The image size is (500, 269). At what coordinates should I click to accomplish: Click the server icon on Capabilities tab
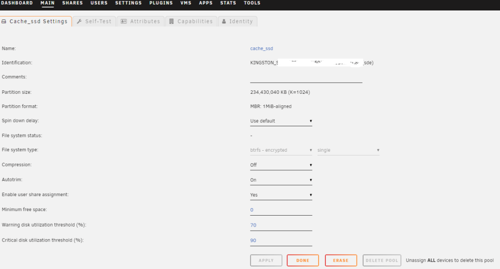click(171, 21)
